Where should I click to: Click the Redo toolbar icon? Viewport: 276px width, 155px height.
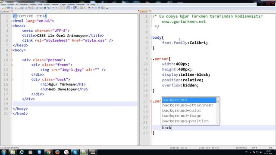point(41,8)
